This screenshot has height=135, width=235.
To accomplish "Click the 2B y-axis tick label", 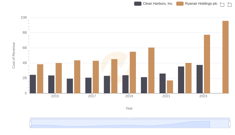I will 25,78.
